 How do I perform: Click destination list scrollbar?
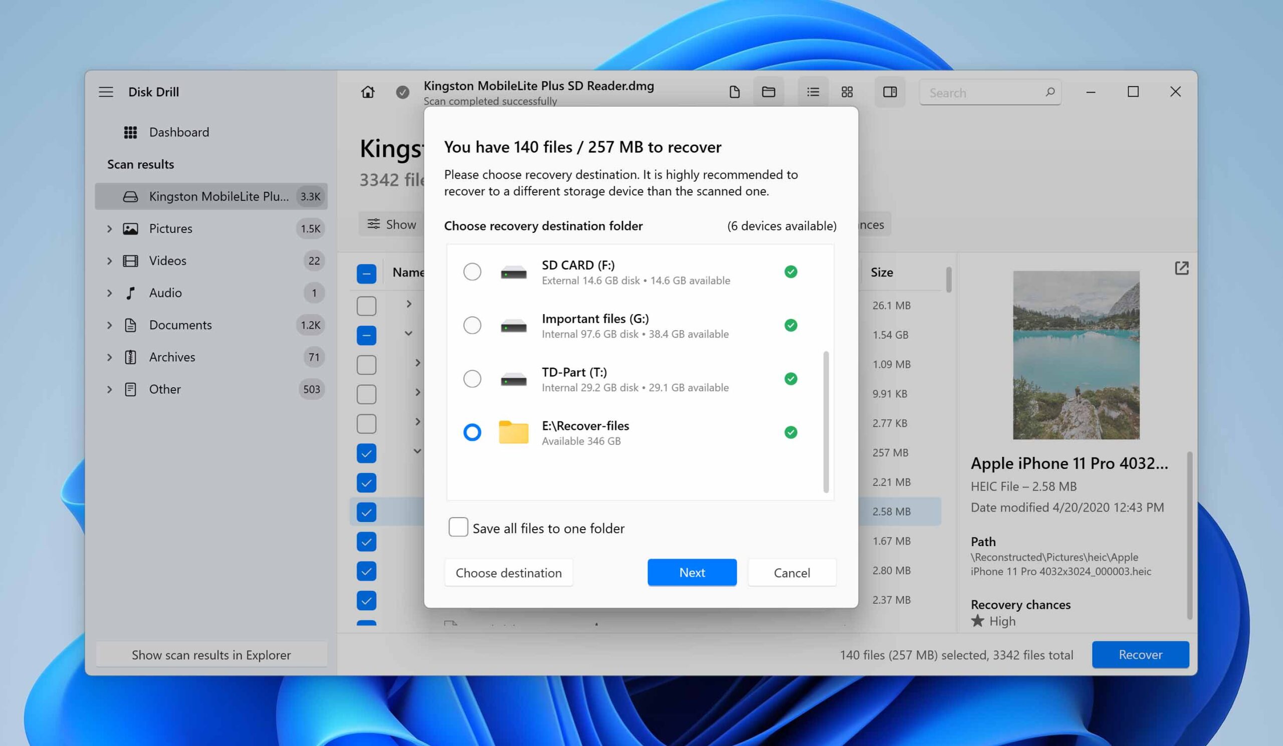[826, 422]
